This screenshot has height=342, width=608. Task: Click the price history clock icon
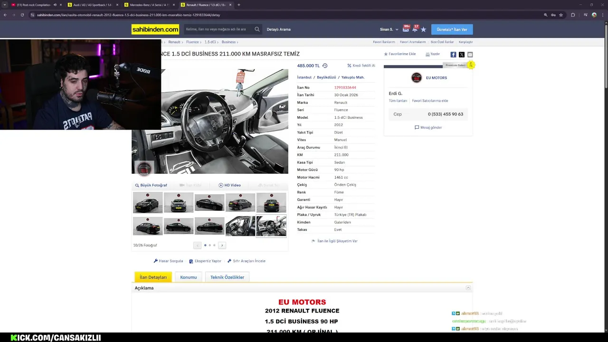tap(325, 66)
